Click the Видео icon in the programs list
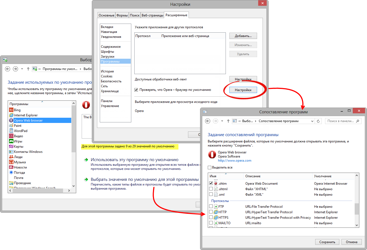This screenshot has height=250, width=367. point(11,136)
